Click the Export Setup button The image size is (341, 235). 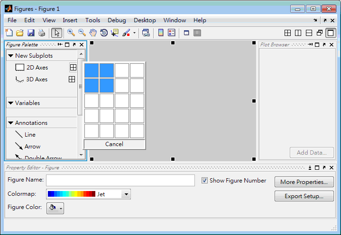[304, 196]
